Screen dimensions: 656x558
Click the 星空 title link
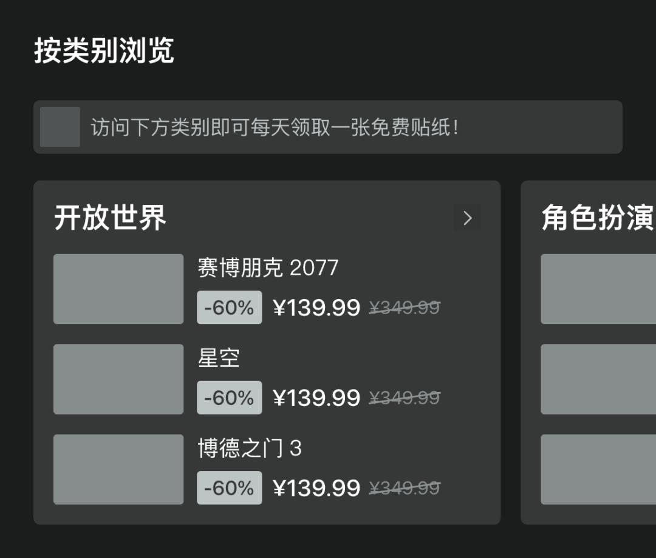click(x=219, y=358)
